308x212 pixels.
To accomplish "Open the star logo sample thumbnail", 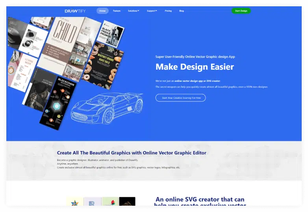I will [75, 201].
